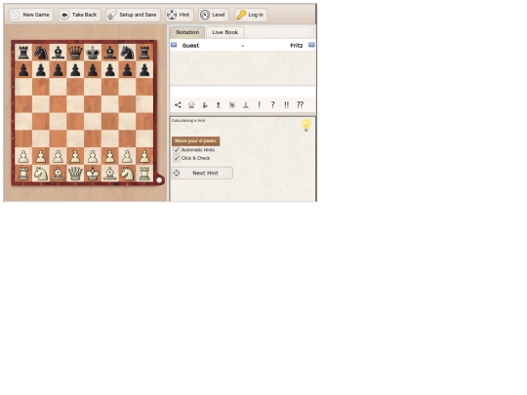Switch to the Notation tab
The height and width of the screenshot is (395, 527).
[187, 32]
